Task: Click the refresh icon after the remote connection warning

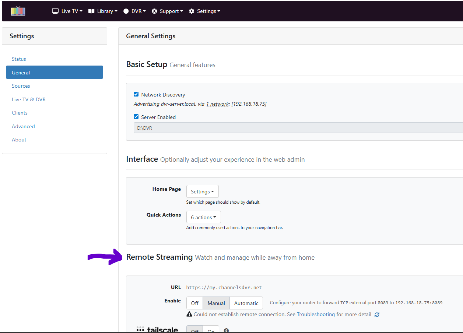Action: tap(377, 315)
